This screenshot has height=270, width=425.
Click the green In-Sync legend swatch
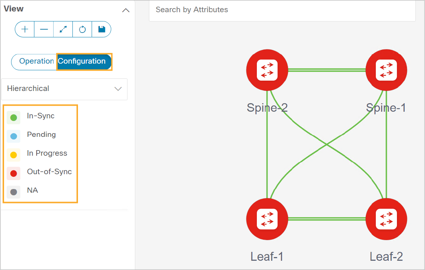tap(14, 118)
